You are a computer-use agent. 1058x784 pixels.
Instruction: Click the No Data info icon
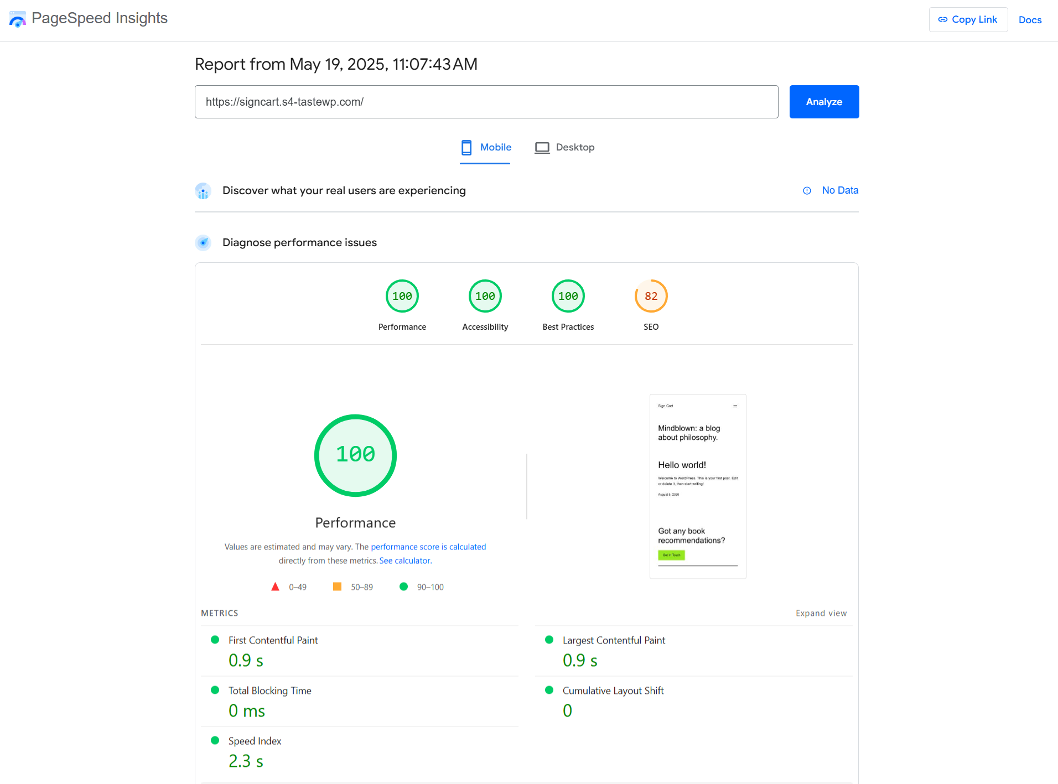[807, 190]
